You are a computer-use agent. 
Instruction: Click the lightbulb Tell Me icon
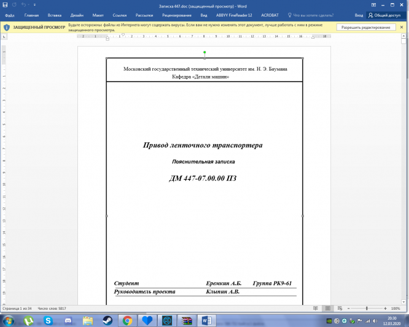pos(289,15)
